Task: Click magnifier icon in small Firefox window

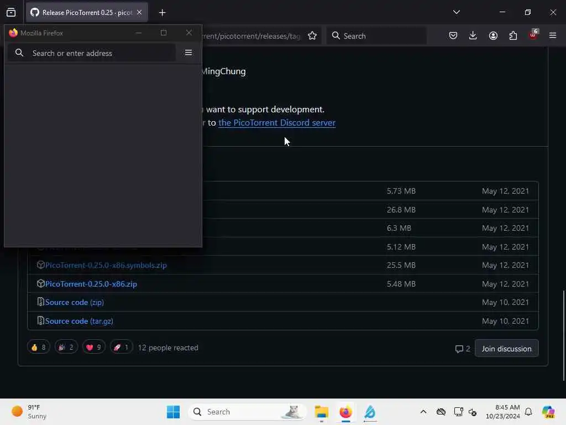Action: 19,53
